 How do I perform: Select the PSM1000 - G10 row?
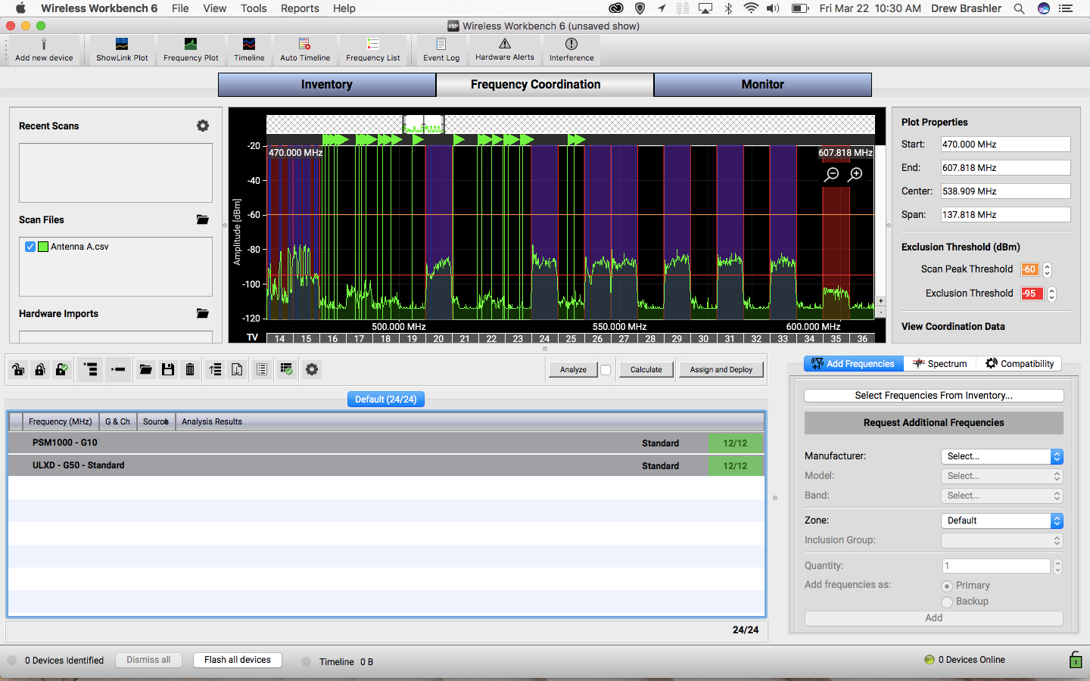[x=386, y=443]
